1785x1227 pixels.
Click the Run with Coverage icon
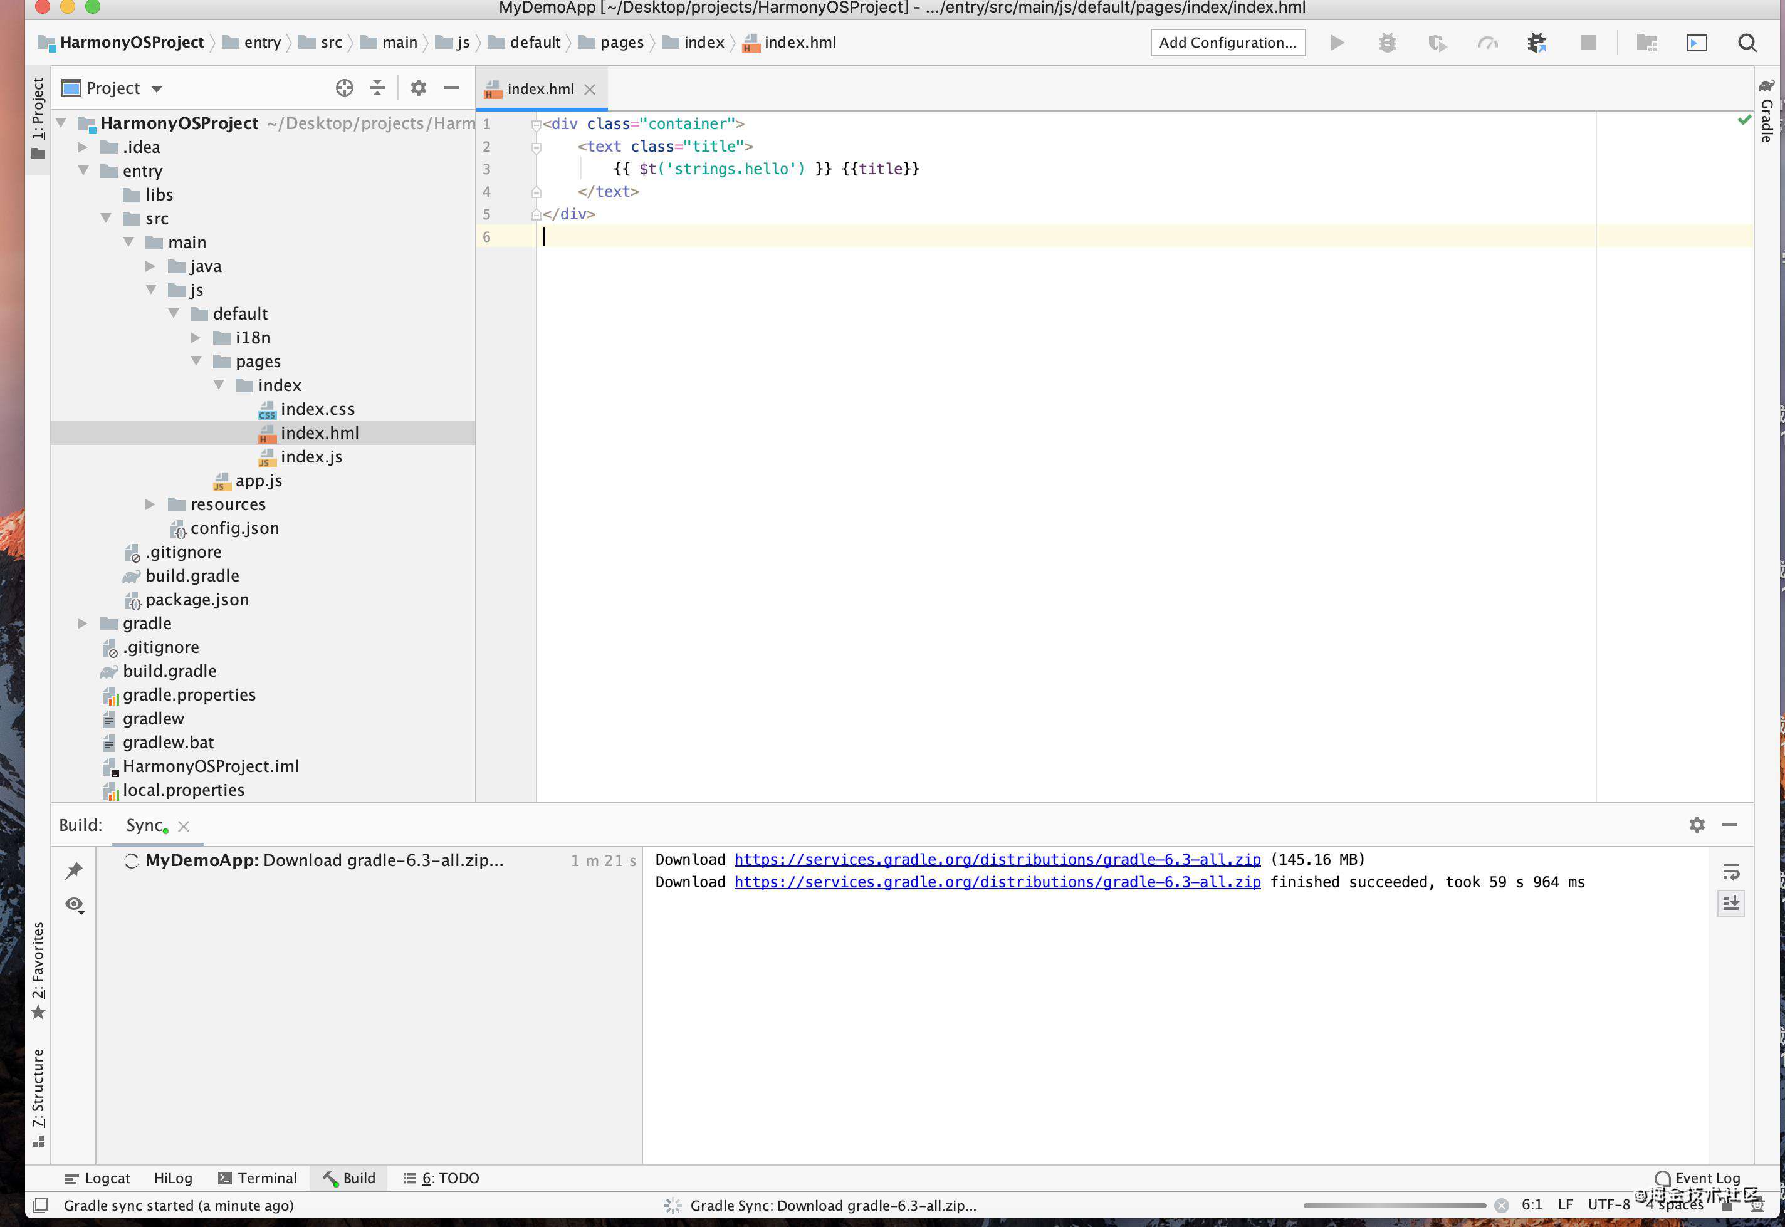pos(1437,43)
